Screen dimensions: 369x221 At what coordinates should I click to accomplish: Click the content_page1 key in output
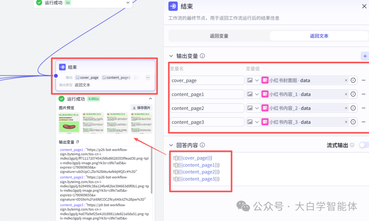click(71, 150)
